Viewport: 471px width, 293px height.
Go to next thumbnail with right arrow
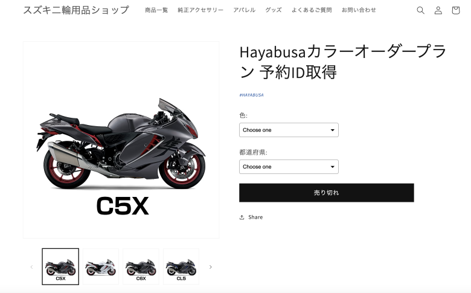(211, 267)
